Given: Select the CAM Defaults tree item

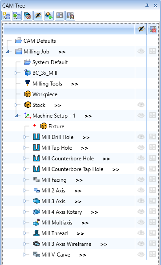Looking at the screenshot, I should coord(40,41).
